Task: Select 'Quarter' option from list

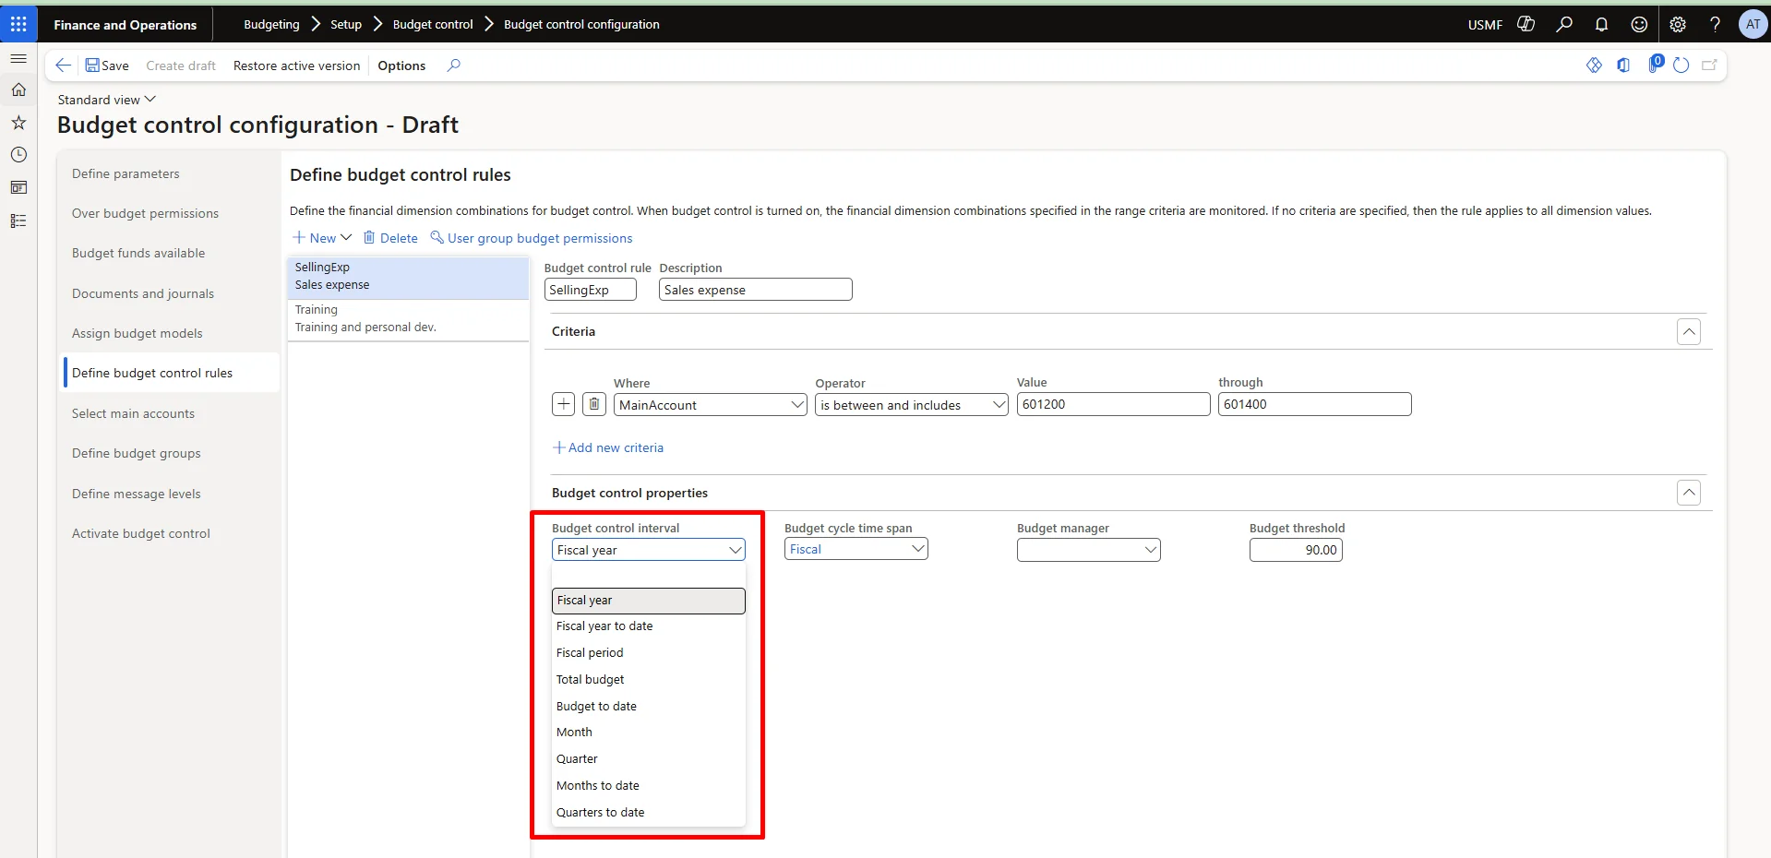Action: tap(649, 759)
